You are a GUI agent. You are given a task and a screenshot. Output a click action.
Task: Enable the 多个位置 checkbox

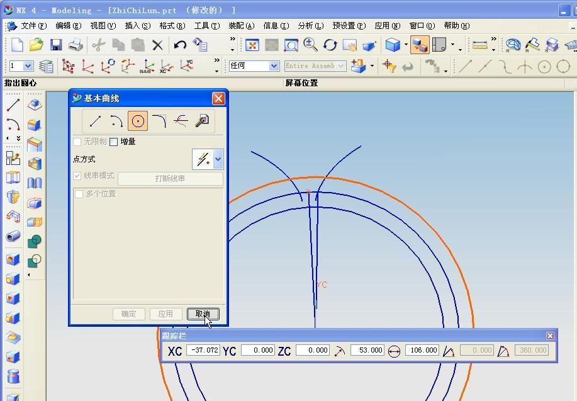tap(79, 193)
